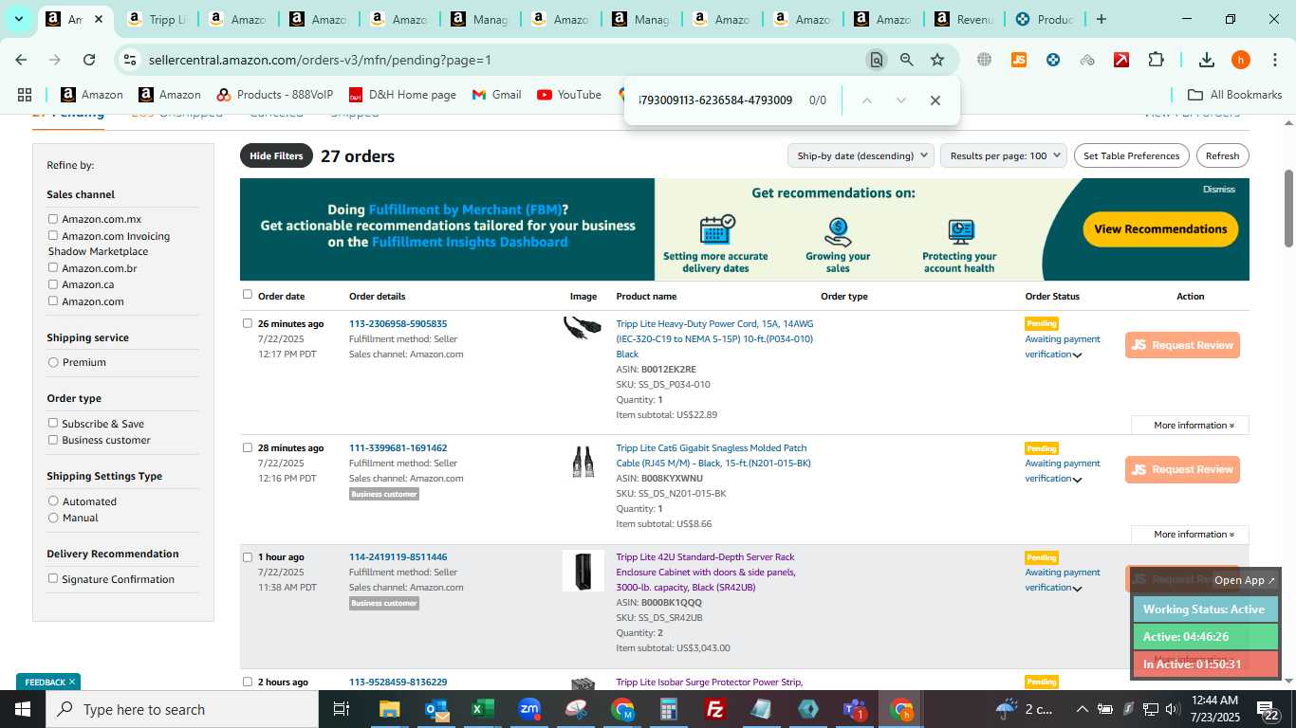Open the Chrome Extensions puzzle icon
Viewport: 1296px width, 728px height.
click(1156, 60)
